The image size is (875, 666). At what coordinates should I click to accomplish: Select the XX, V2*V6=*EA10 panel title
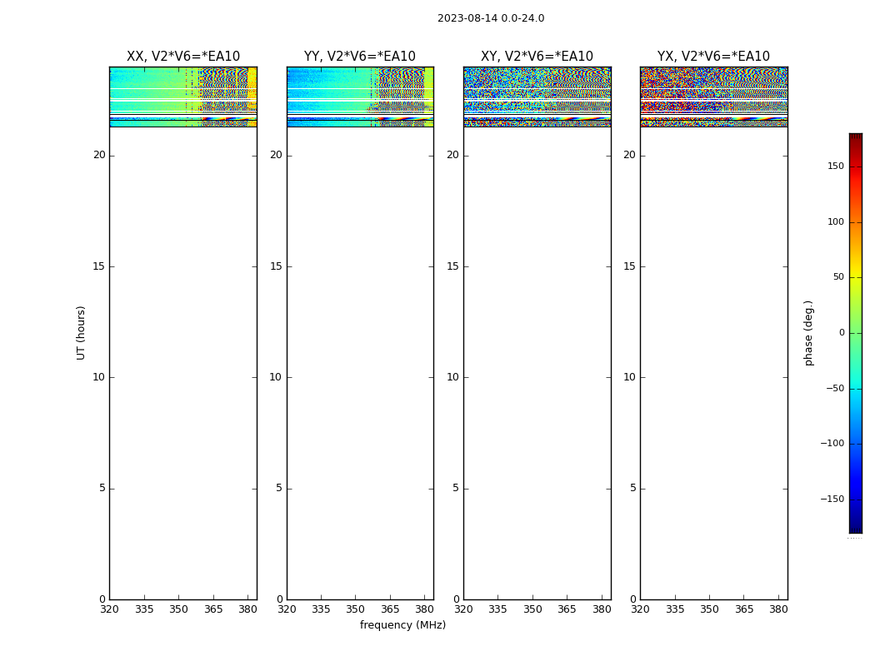(182, 57)
